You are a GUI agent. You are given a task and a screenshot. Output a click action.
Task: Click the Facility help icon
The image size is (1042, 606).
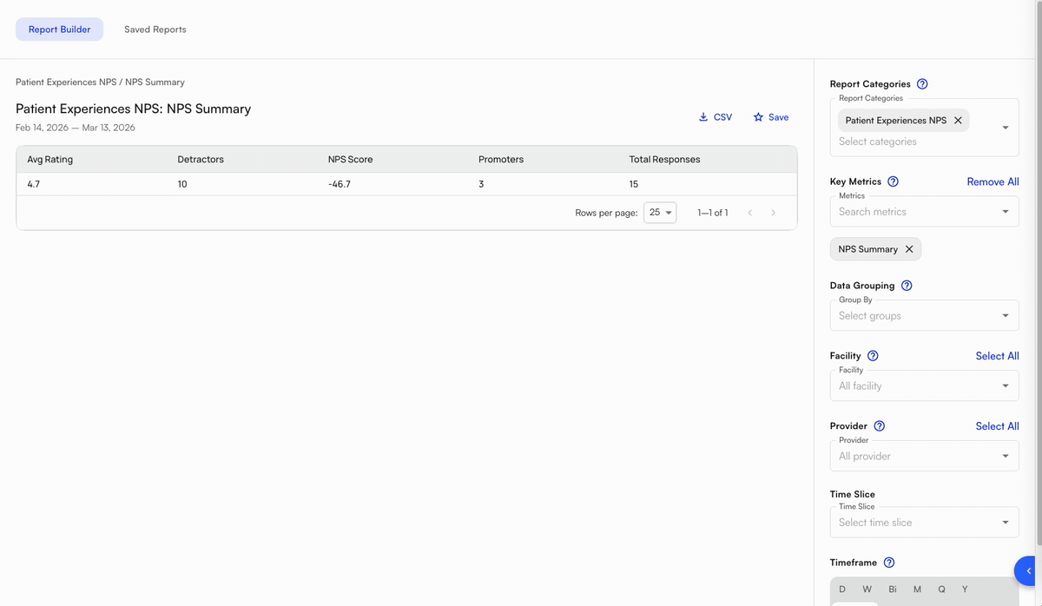pyautogui.click(x=873, y=355)
